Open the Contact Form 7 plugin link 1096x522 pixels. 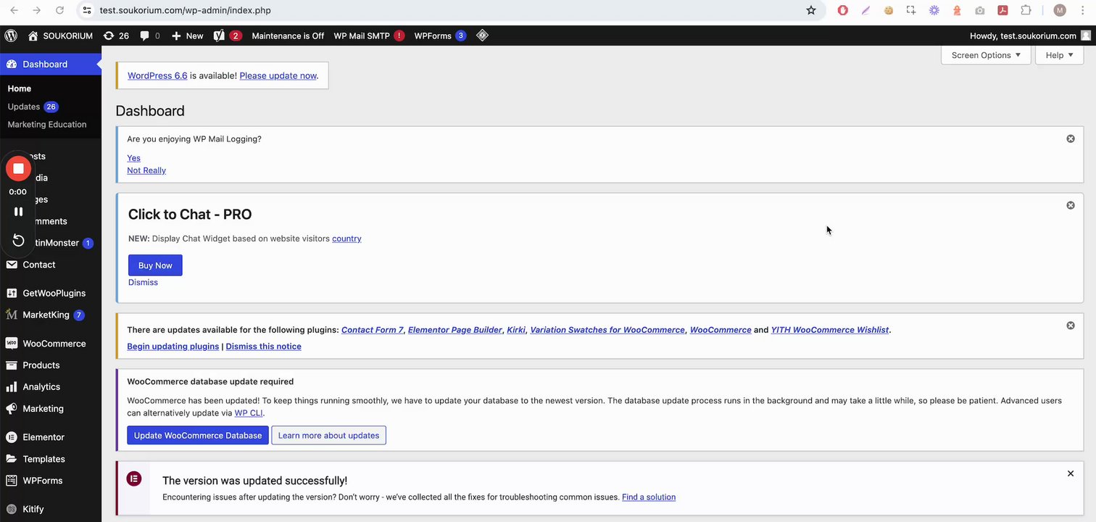coord(373,330)
